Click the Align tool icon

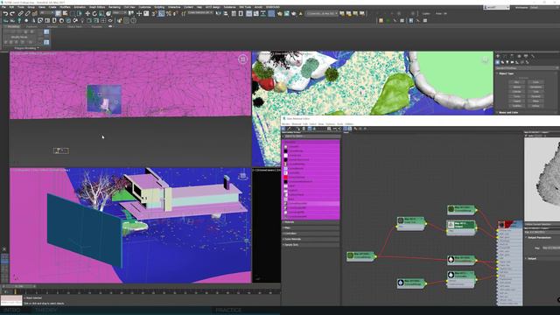click(226, 14)
